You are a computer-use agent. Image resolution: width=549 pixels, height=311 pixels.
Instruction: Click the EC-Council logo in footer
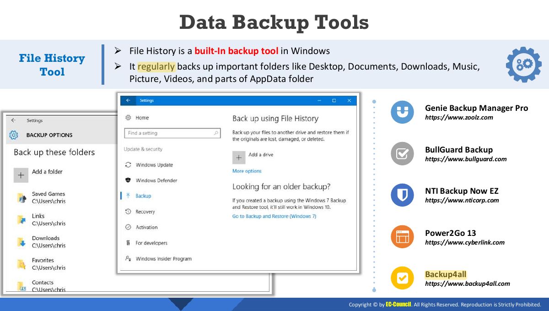398,304
